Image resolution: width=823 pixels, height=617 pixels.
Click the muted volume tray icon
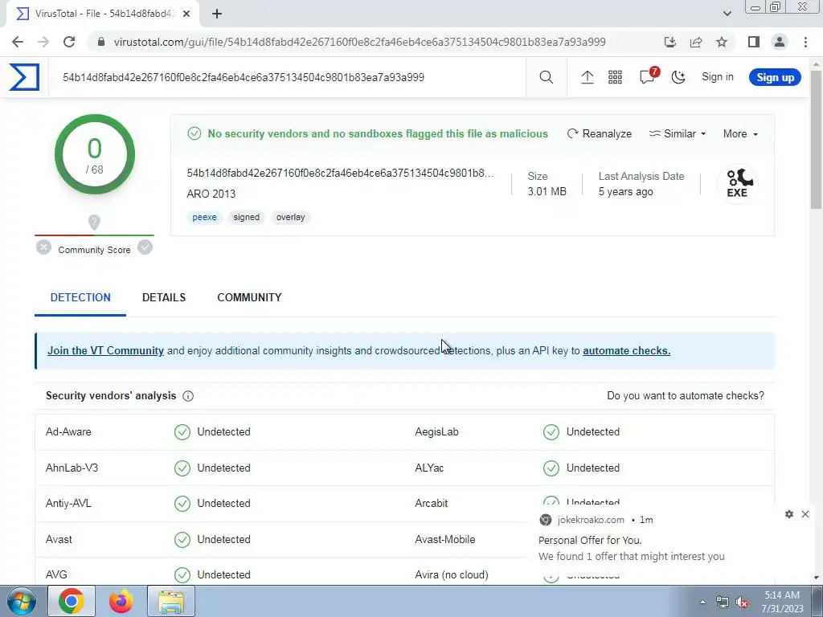point(742,603)
